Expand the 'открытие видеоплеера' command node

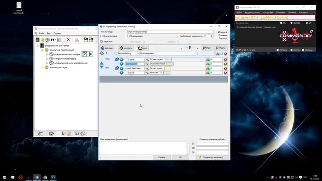point(47,55)
